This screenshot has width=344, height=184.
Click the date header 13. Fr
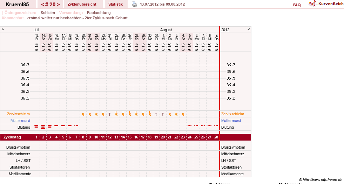[x=36, y=37]
